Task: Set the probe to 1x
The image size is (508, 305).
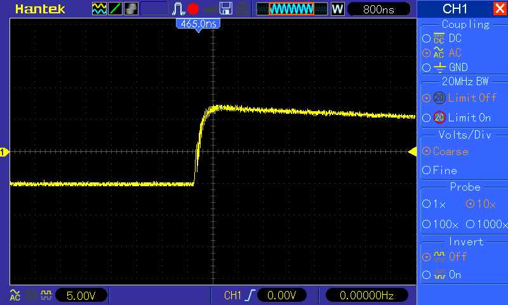Action: (434, 204)
